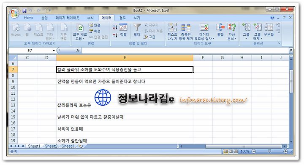Click cell containing 칼리플라워 효능은
Image resolution: width=304 pixels, height=165 pixels.
(125, 105)
